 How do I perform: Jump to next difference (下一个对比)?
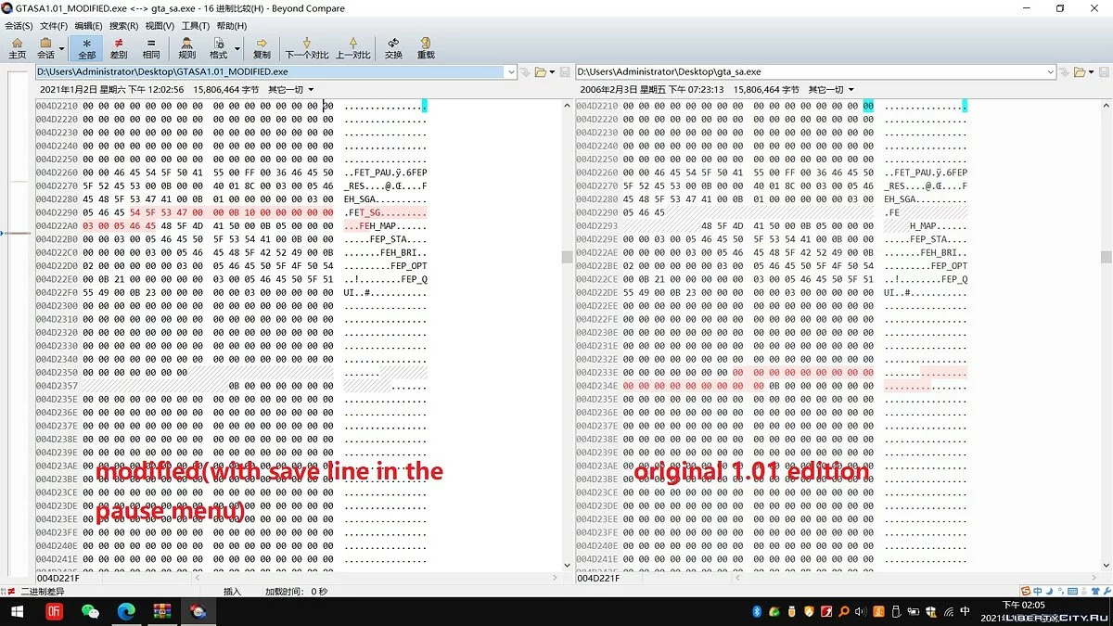point(307,48)
